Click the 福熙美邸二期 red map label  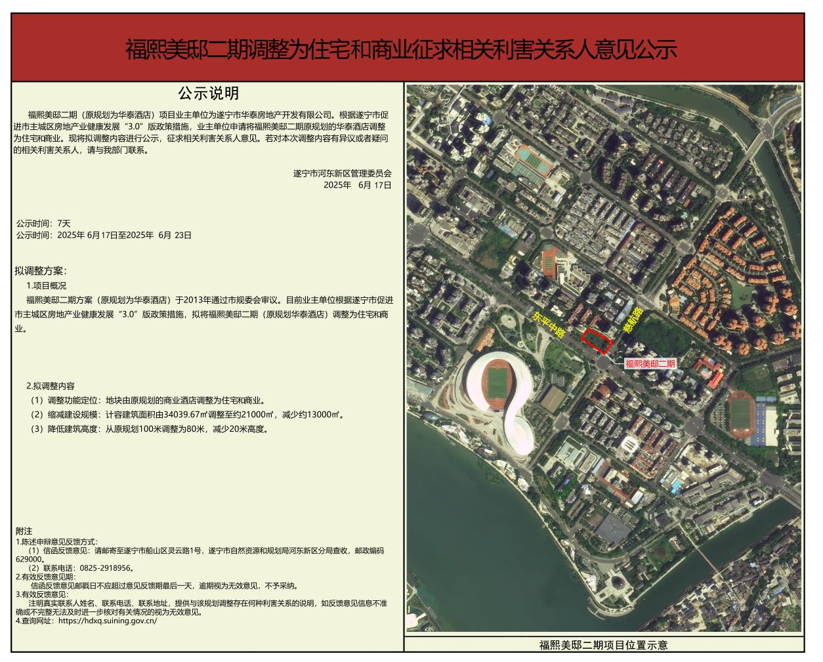[650, 363]
